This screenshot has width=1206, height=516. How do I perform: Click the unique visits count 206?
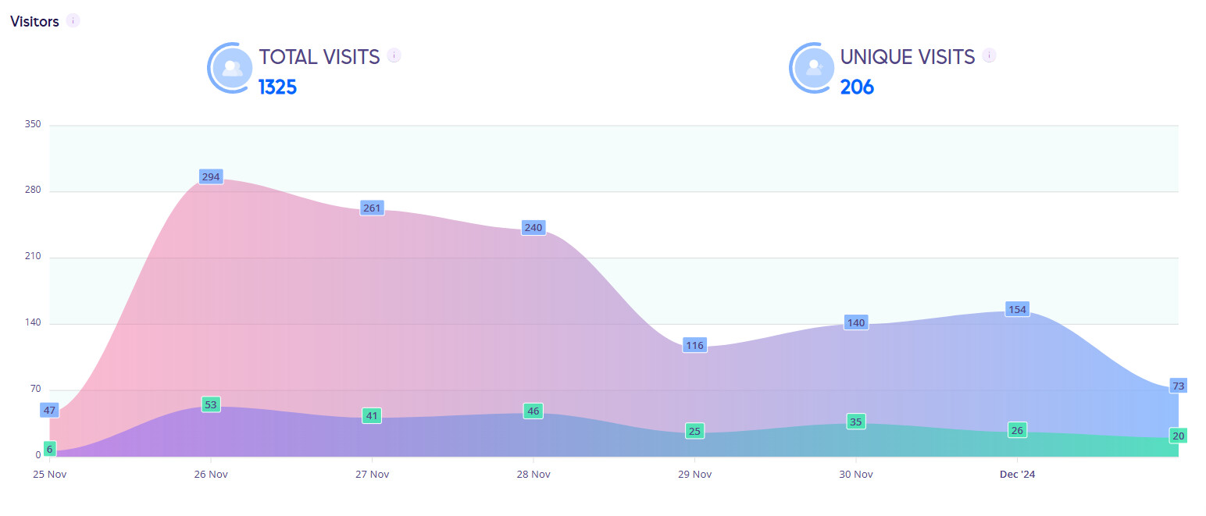[x=857, y=87]
